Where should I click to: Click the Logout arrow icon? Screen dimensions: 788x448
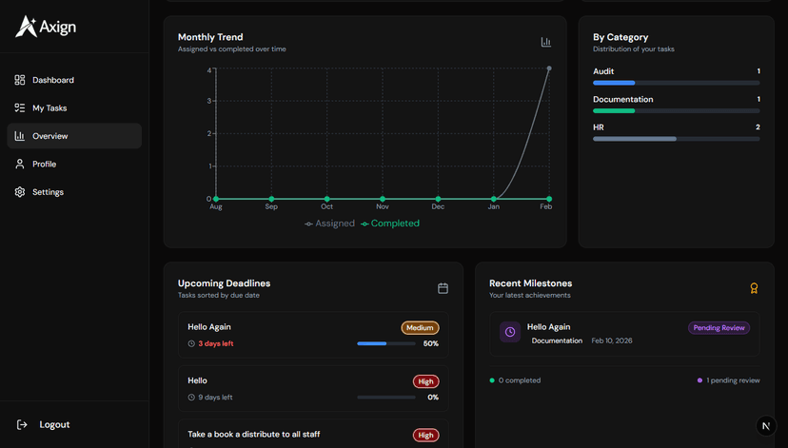[x=22, y=424]
